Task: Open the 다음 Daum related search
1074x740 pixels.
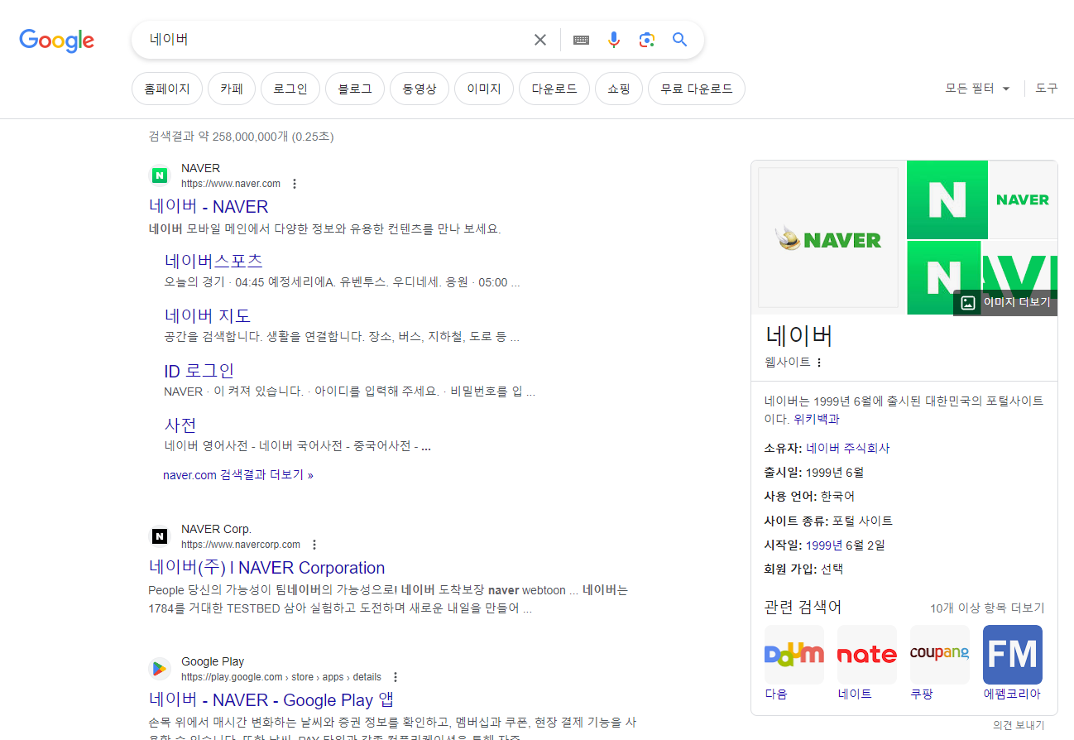Action: [794, 663]
